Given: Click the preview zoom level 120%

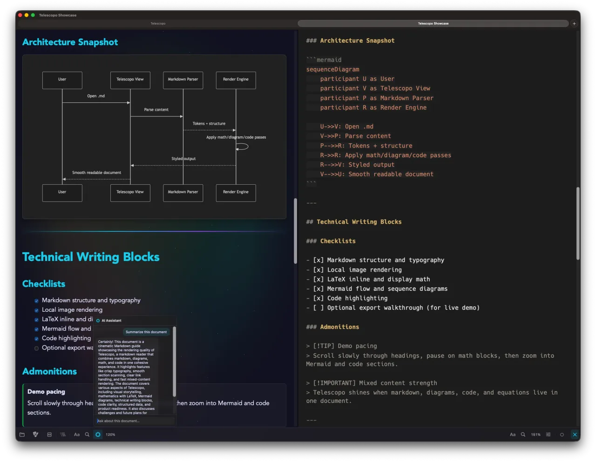Looking at the screenshot, I should (110, 435).
